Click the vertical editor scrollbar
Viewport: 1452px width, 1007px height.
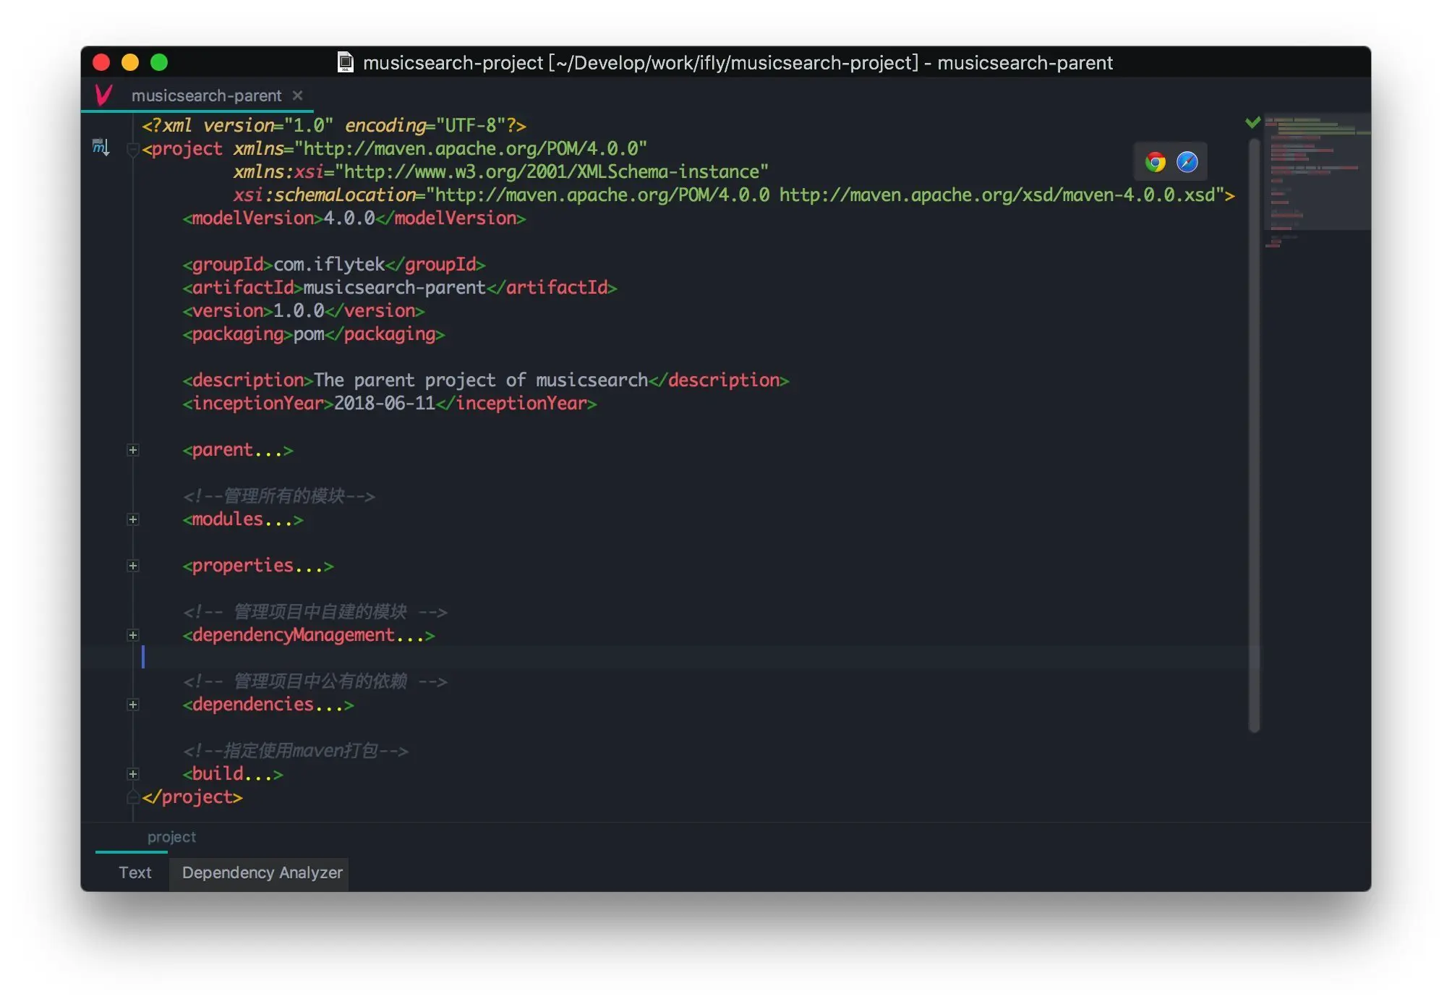click(x=1254, y=434)
